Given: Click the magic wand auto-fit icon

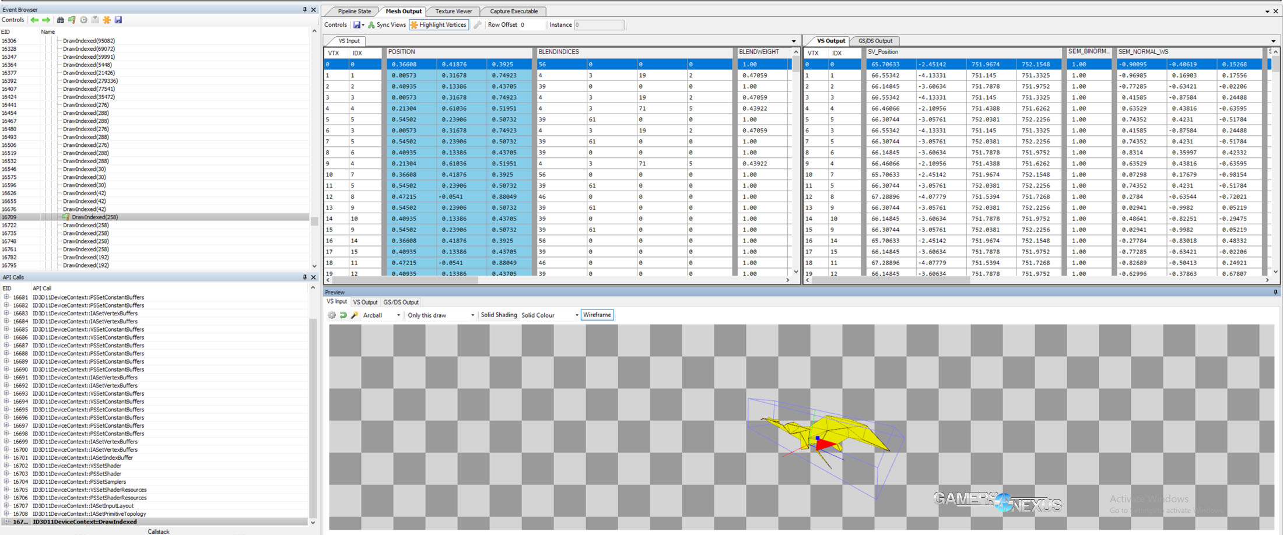Looking at the screenshot, I should click(354, 315).
